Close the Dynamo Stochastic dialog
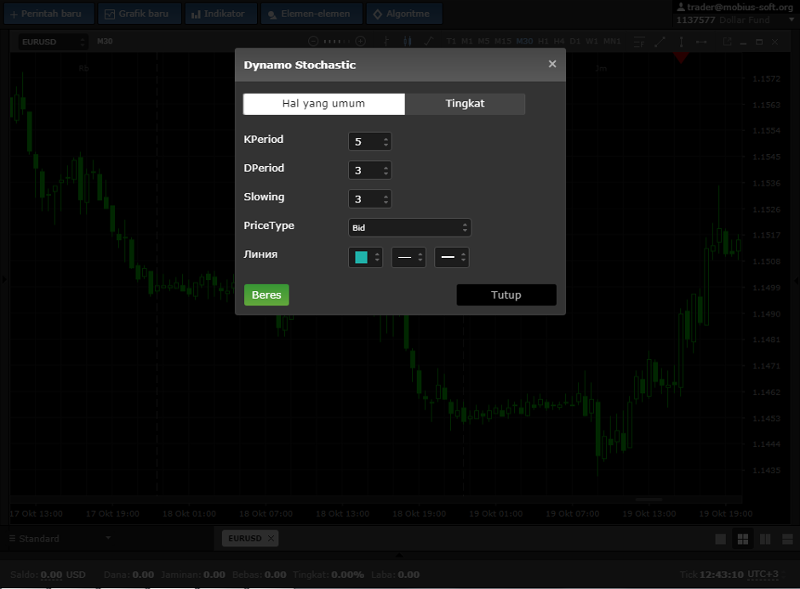This screenshot has width=800, height=589. (552, 64)
